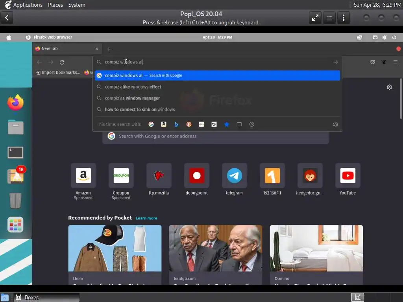The width and height of the screenshot is (403, 302).
Task: Open the Domino Pocket story
Action: (316, 255)
